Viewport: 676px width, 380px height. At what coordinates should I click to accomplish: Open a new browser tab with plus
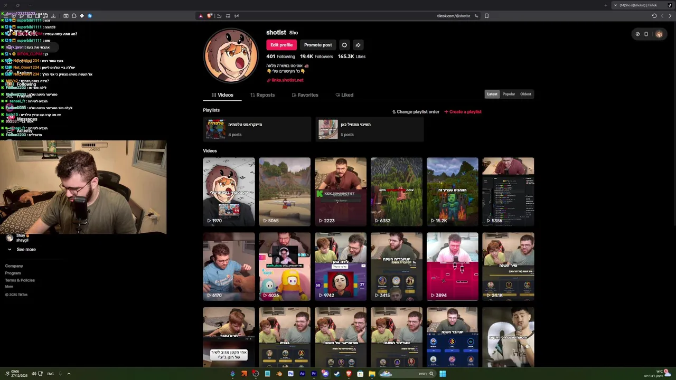pos(606,5)
